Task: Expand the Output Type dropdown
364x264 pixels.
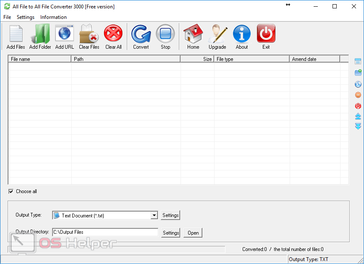Action: (x=154, y=215)
